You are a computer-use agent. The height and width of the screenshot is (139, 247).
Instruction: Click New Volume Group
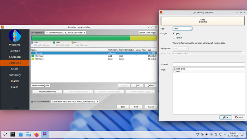pyautogui.click(x=47, y=92)
